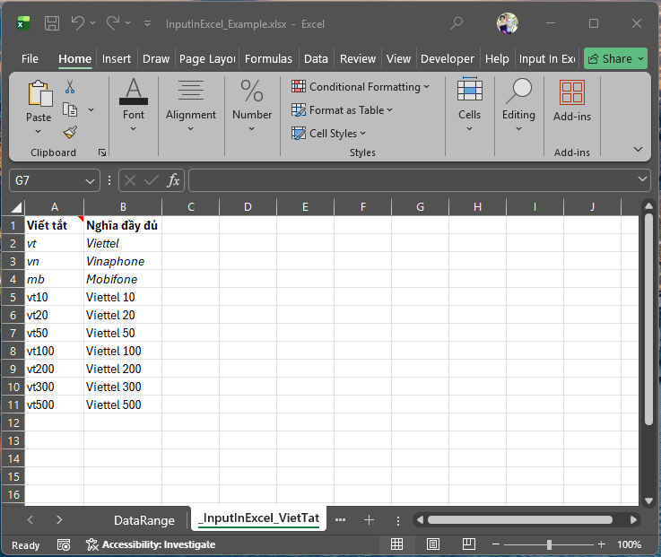Image resolution: width=661 pixels, height=557 pixels.
Task: Show more sheets via the ellipsis
Action: (x=340, y=520)
